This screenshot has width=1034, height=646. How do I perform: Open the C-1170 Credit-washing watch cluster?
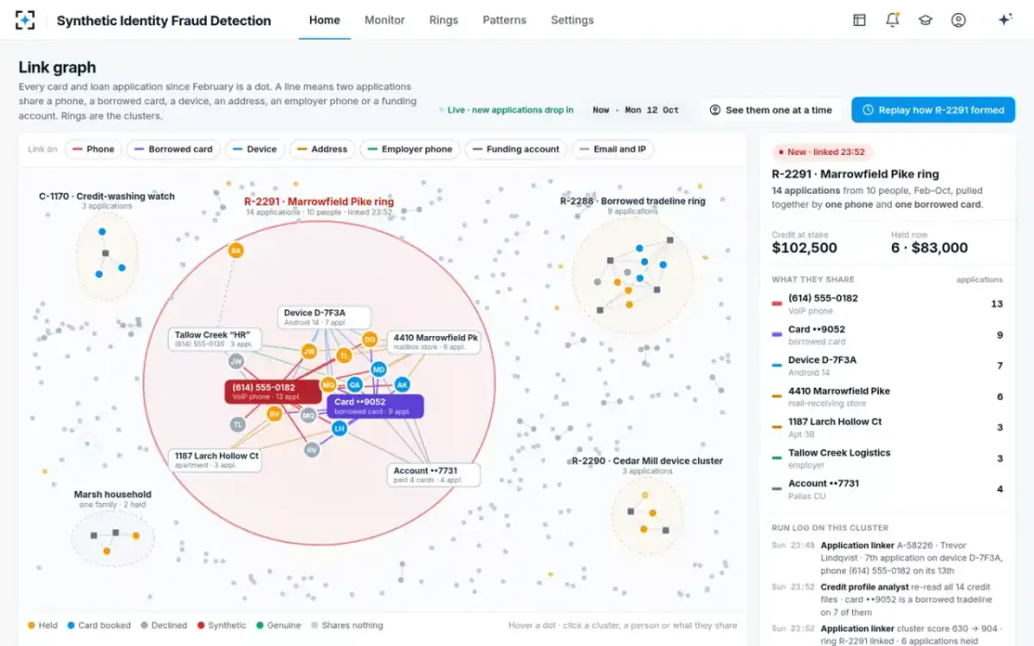tap(107, 257)
